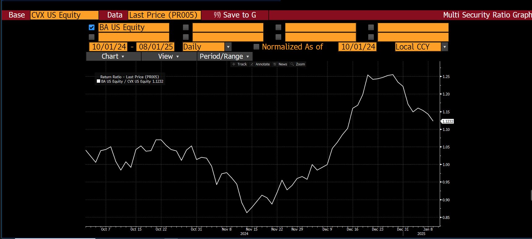Open the Daily periodicity dropdown
The width and height of the screenshot is (532, 239).
click(228, 47)
